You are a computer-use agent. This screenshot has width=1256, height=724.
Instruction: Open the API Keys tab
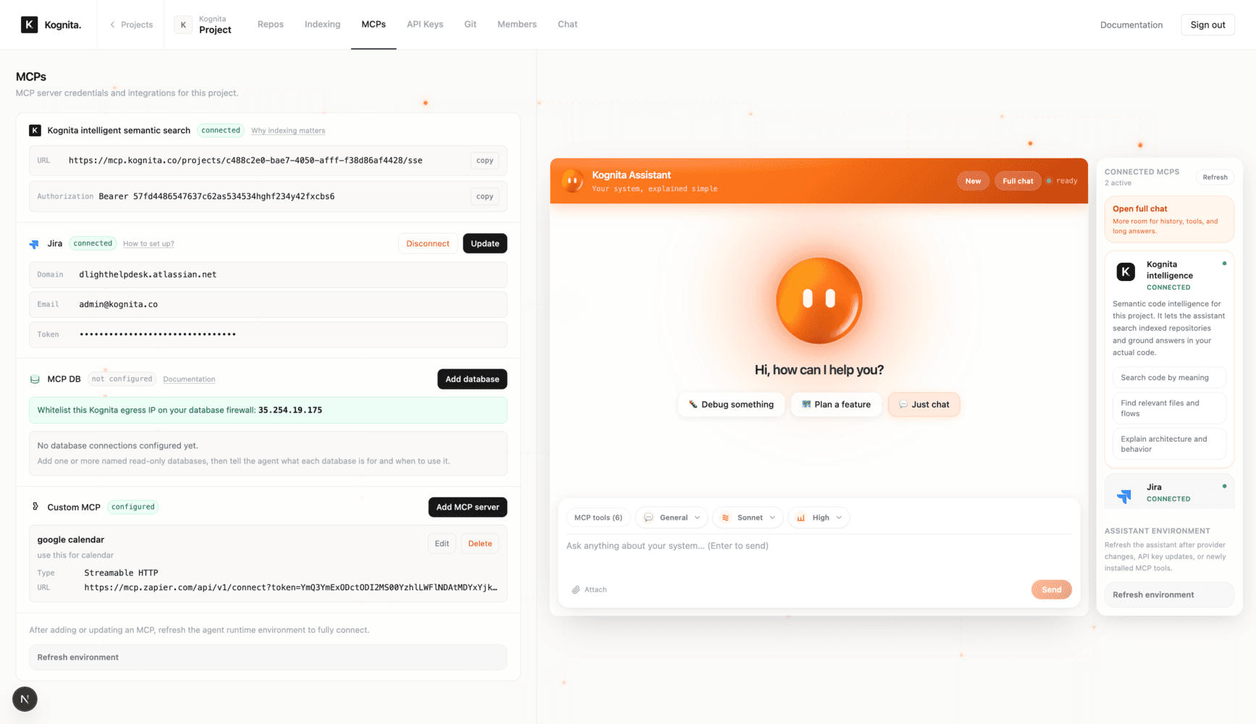pyautogui.click(x=425, y=25)
